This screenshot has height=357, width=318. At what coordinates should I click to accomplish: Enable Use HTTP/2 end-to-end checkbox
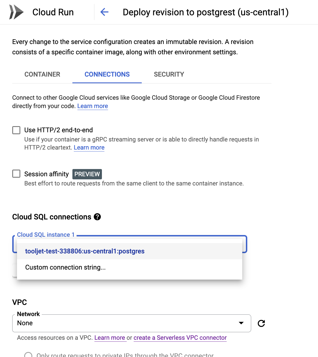click(16, 130)
